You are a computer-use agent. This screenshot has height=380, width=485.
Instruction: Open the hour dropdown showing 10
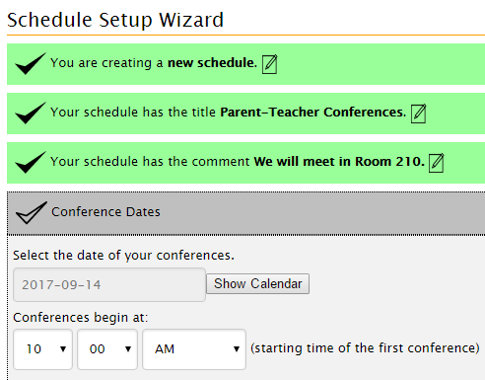tap(42, 349)
